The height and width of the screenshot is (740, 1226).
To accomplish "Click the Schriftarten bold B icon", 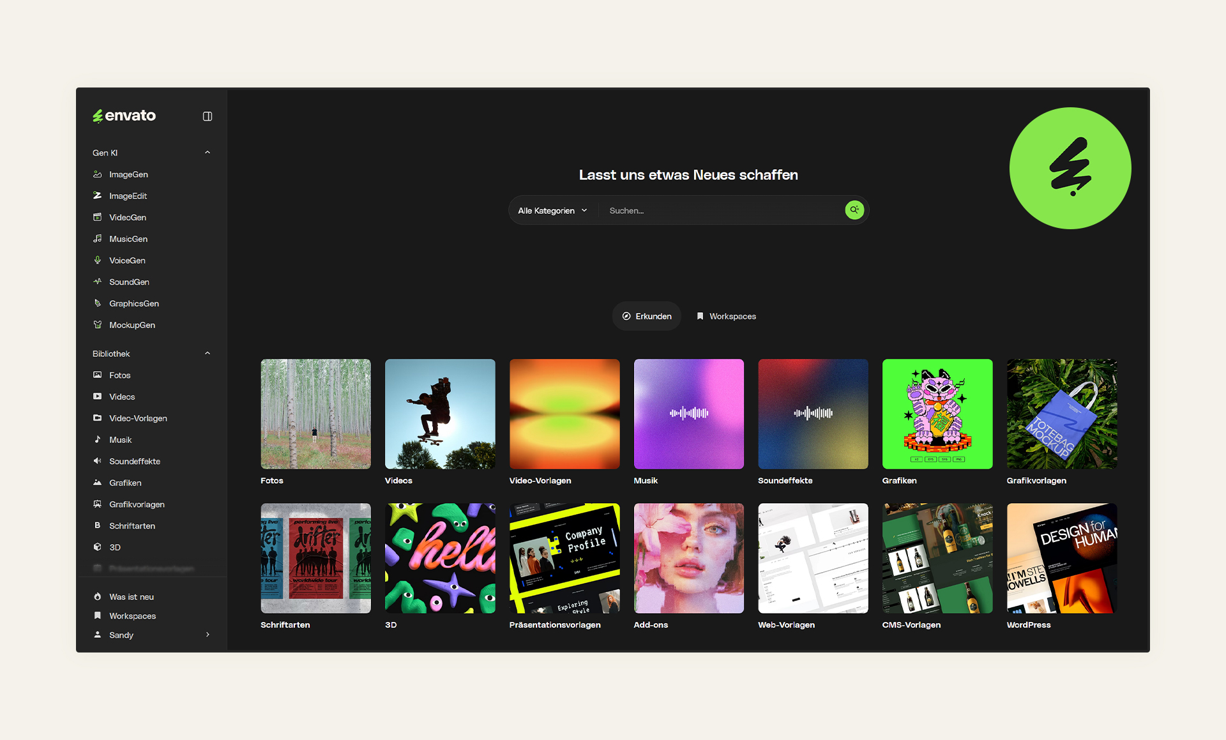I will click(98, 525).
